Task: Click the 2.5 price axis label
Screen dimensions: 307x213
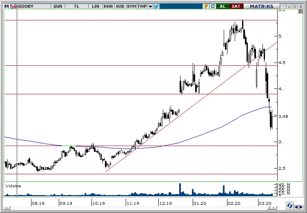Action: (282, 168)
